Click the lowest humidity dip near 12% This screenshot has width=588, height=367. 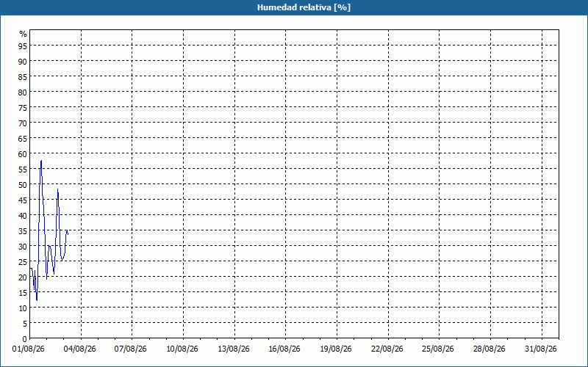coord(37,299)
